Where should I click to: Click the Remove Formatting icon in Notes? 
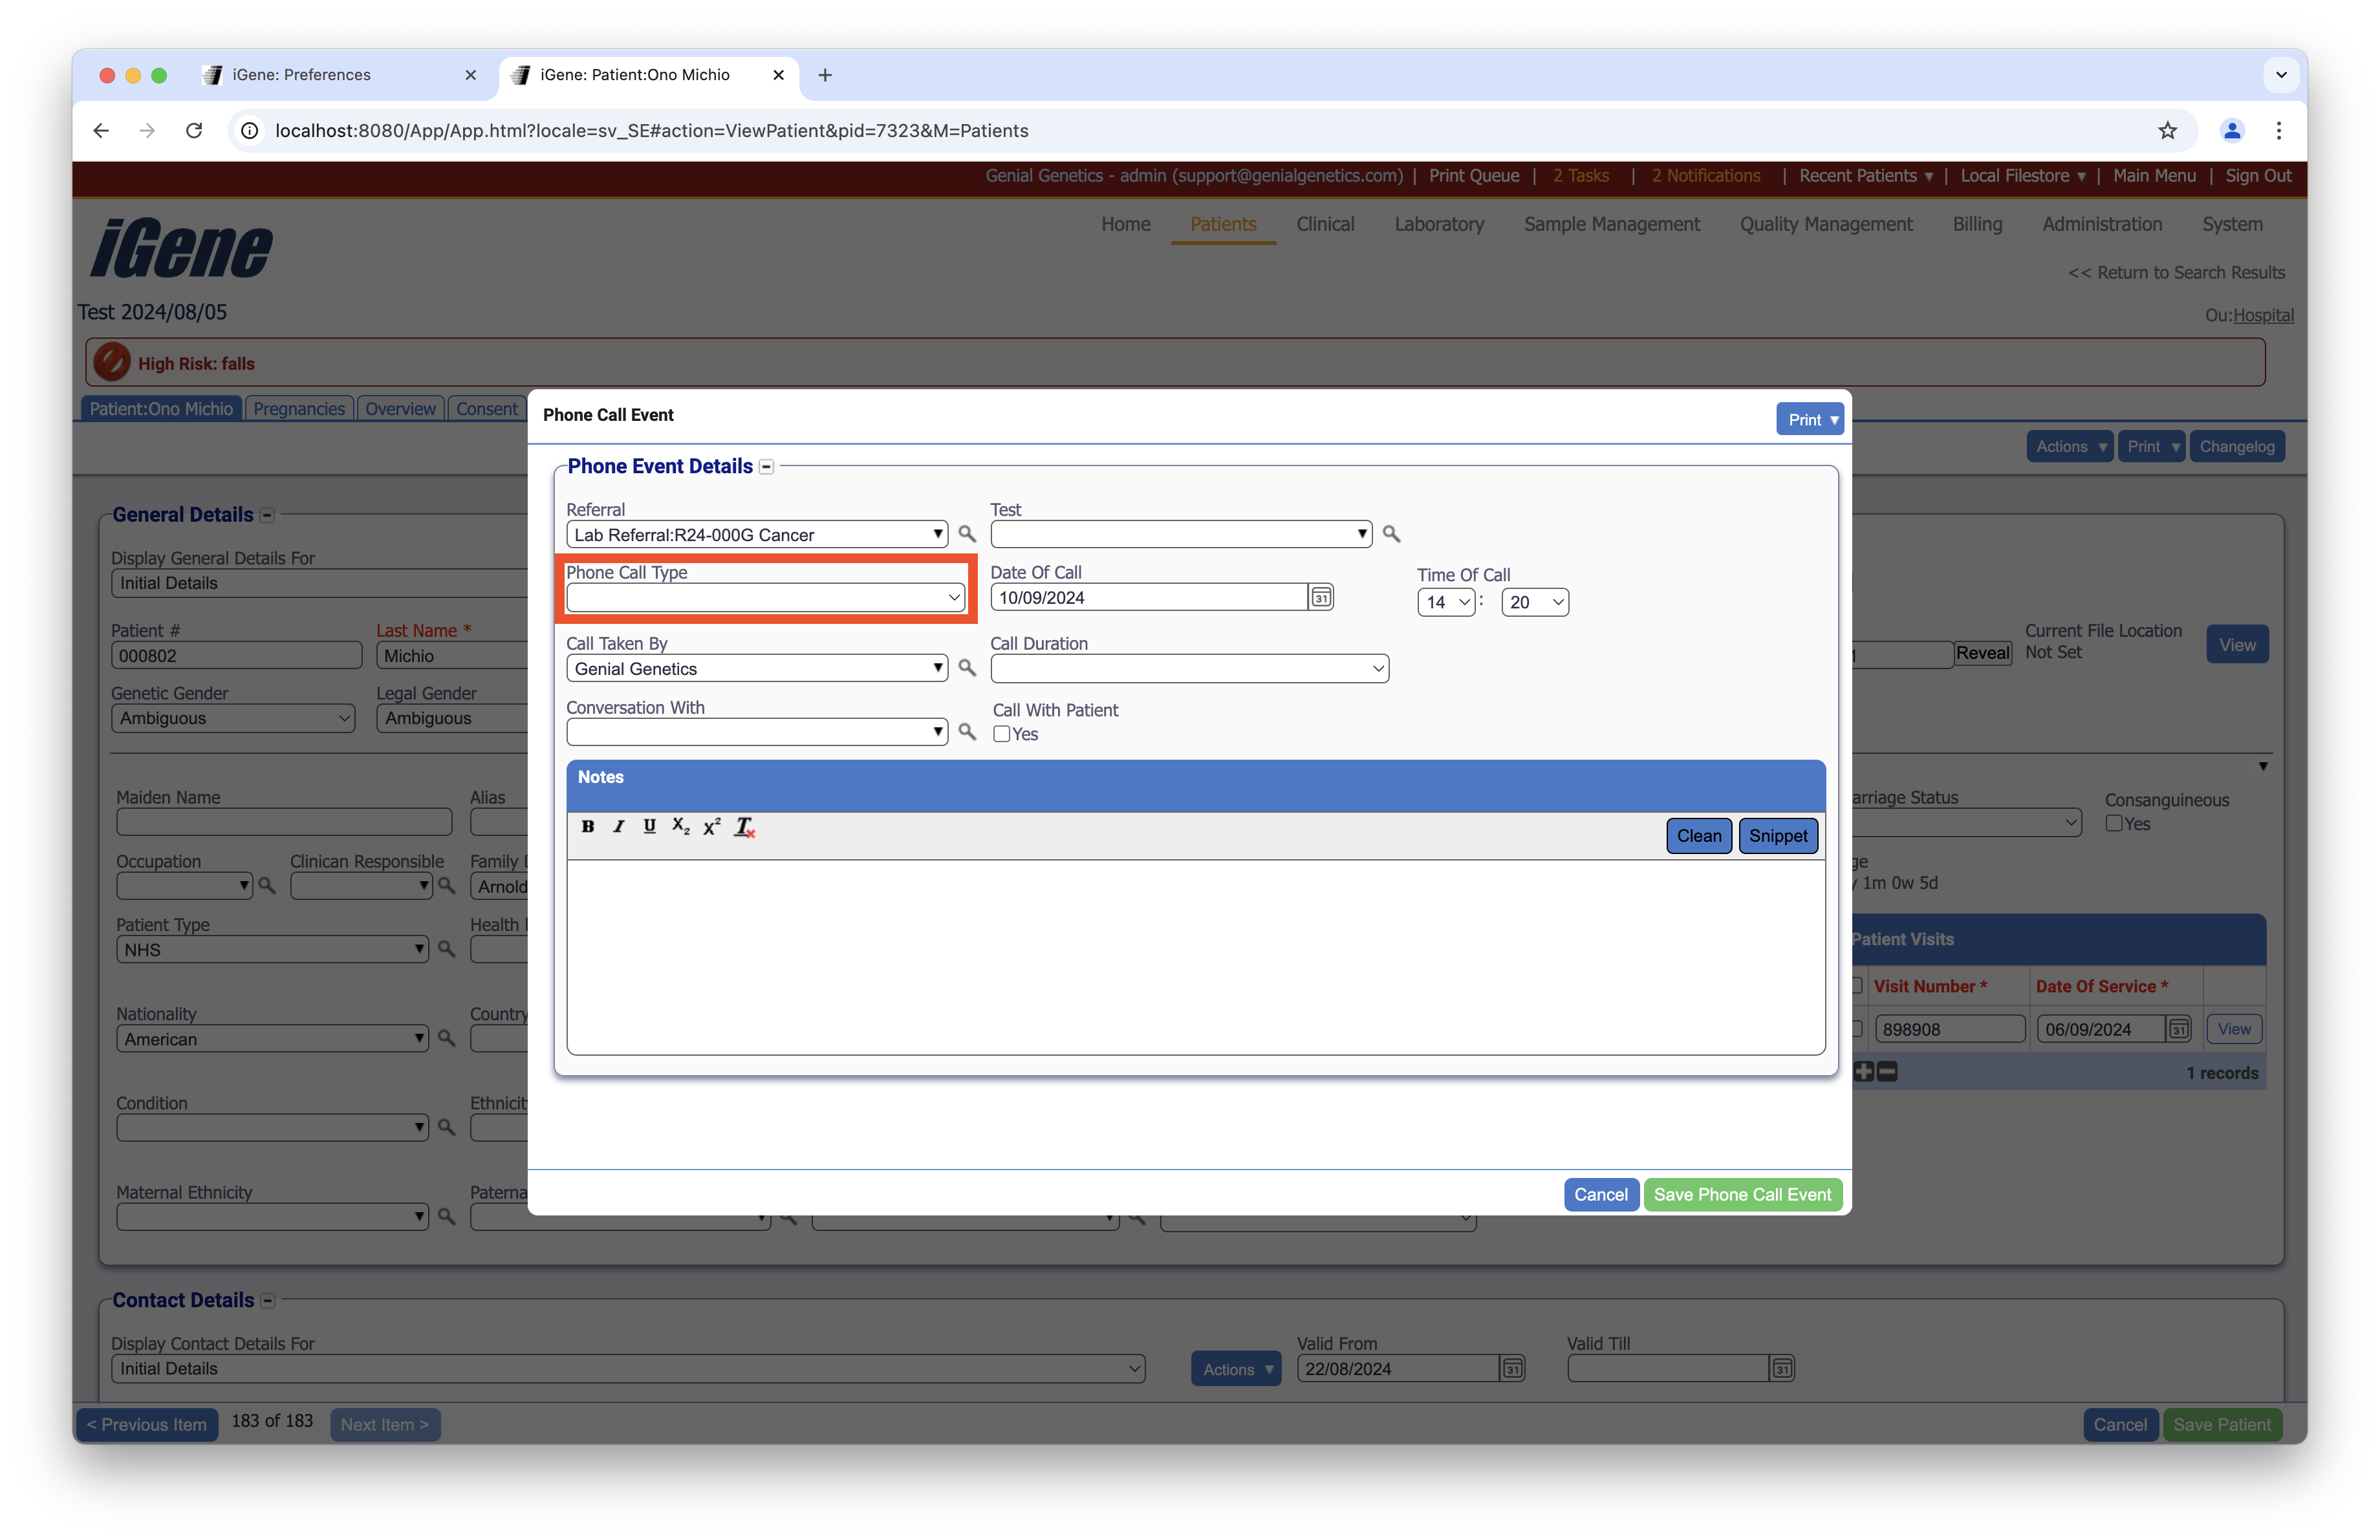744,826
